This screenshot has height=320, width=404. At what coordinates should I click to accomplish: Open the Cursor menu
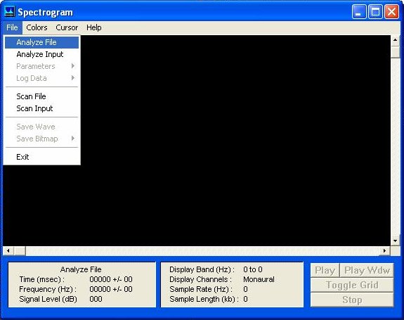pyautogui.click(x=67, y=27)
